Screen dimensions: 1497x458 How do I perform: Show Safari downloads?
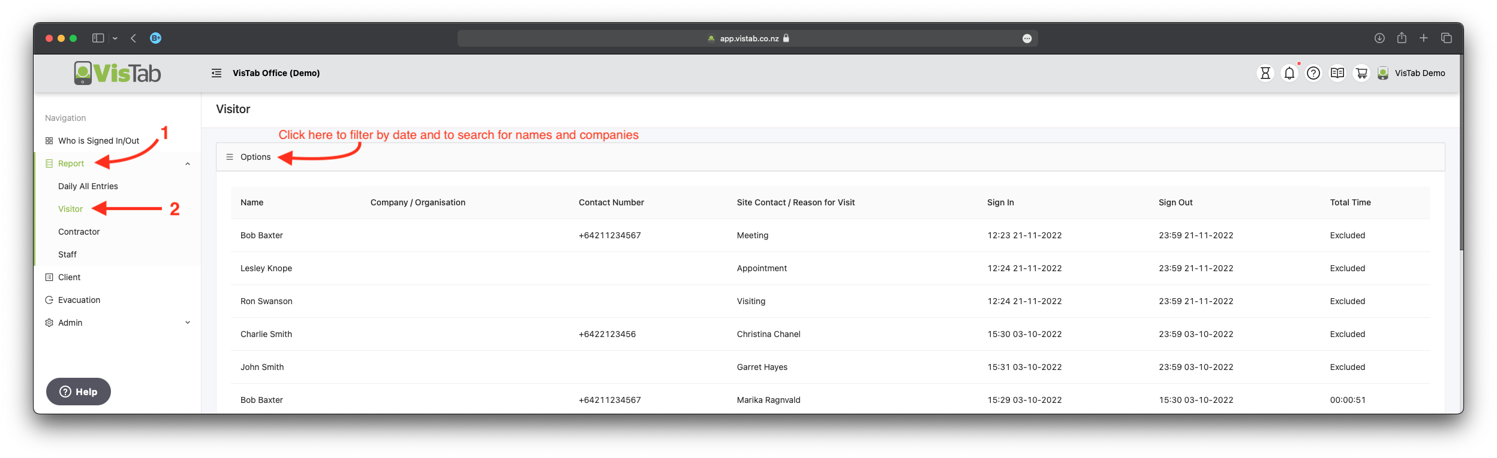click(1379, 38)
